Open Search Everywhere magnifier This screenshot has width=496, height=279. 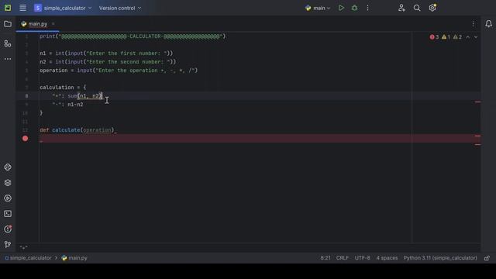[x=417, y=8]
